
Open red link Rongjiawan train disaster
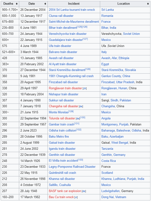pos(65,88)
